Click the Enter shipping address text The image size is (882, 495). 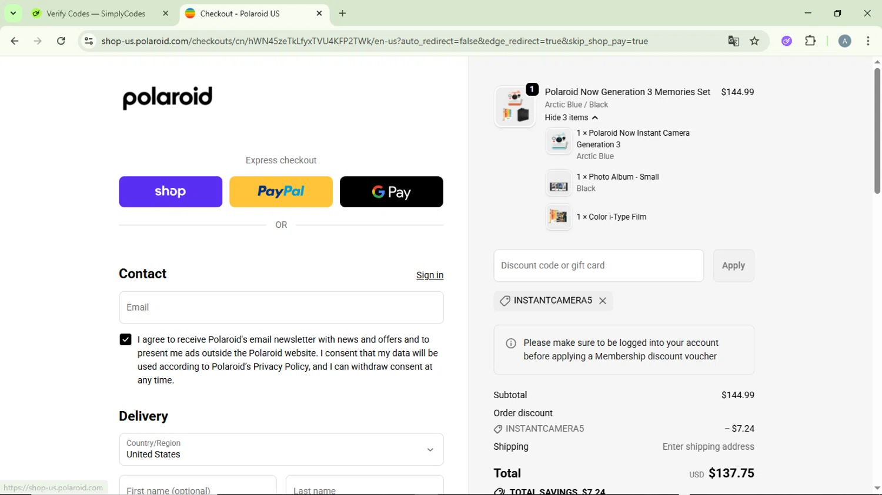[708, 447]
